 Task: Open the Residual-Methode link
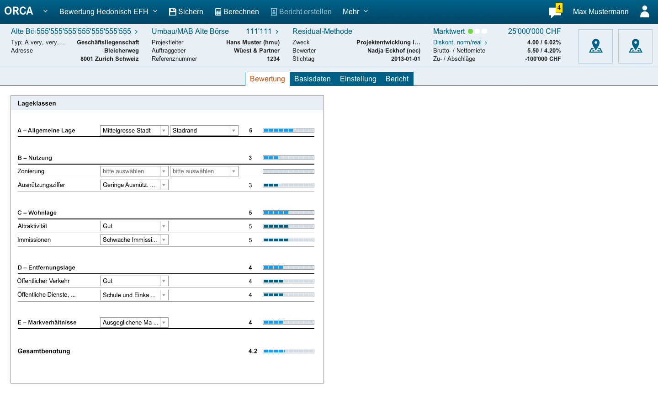click(322, 31)
